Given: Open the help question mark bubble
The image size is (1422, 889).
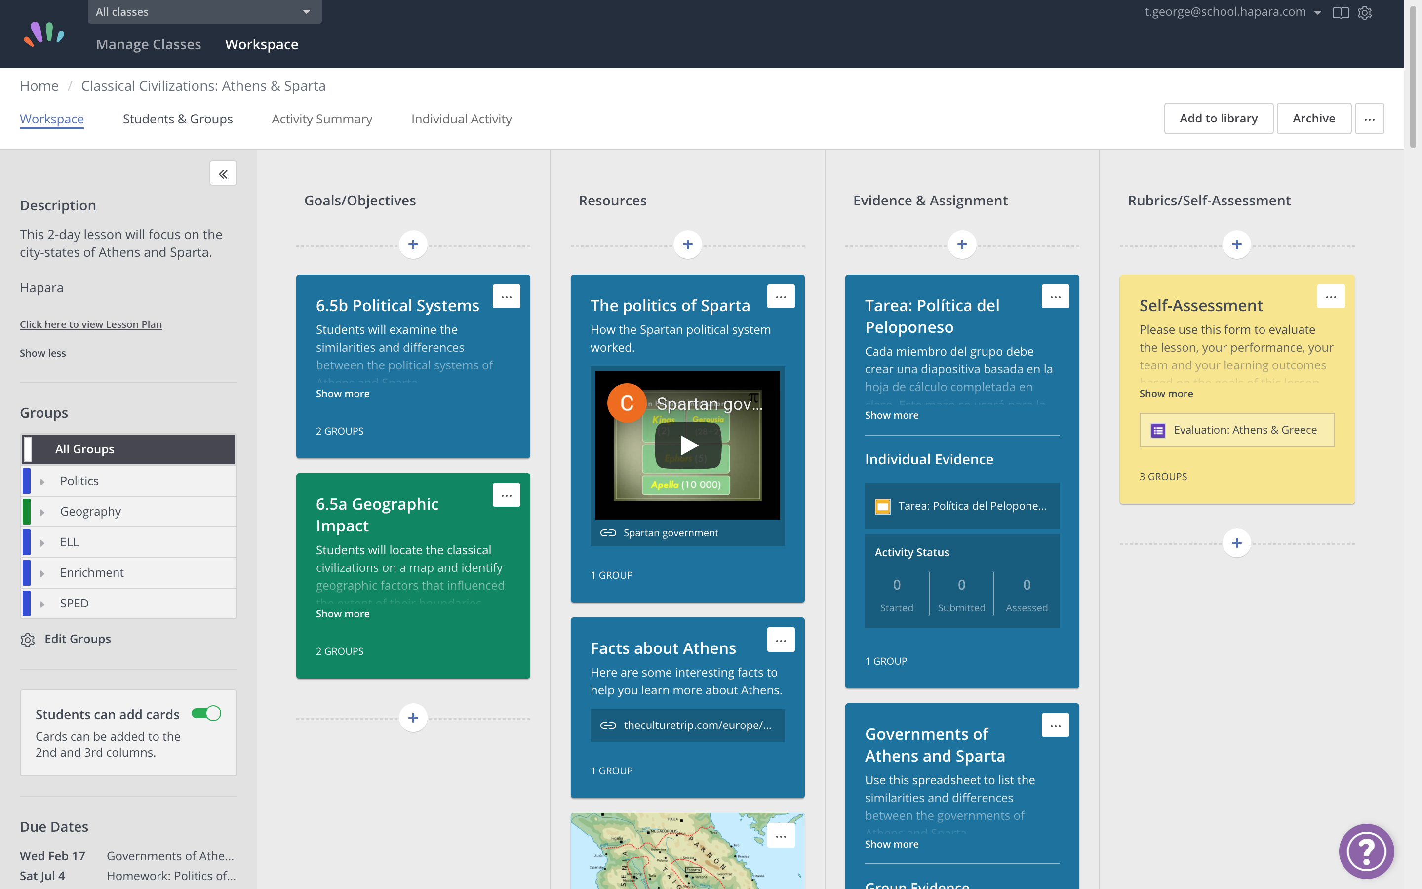Looking at the screenshot, I should pos(1366,851).
